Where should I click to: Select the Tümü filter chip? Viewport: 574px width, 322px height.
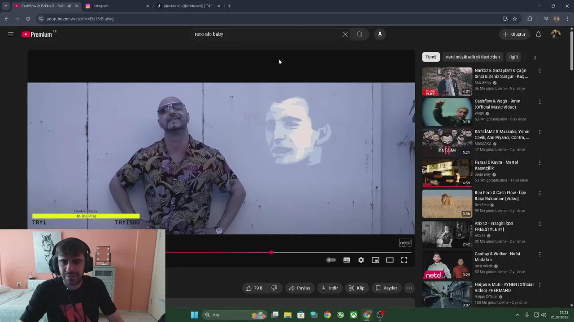(431, 57)
